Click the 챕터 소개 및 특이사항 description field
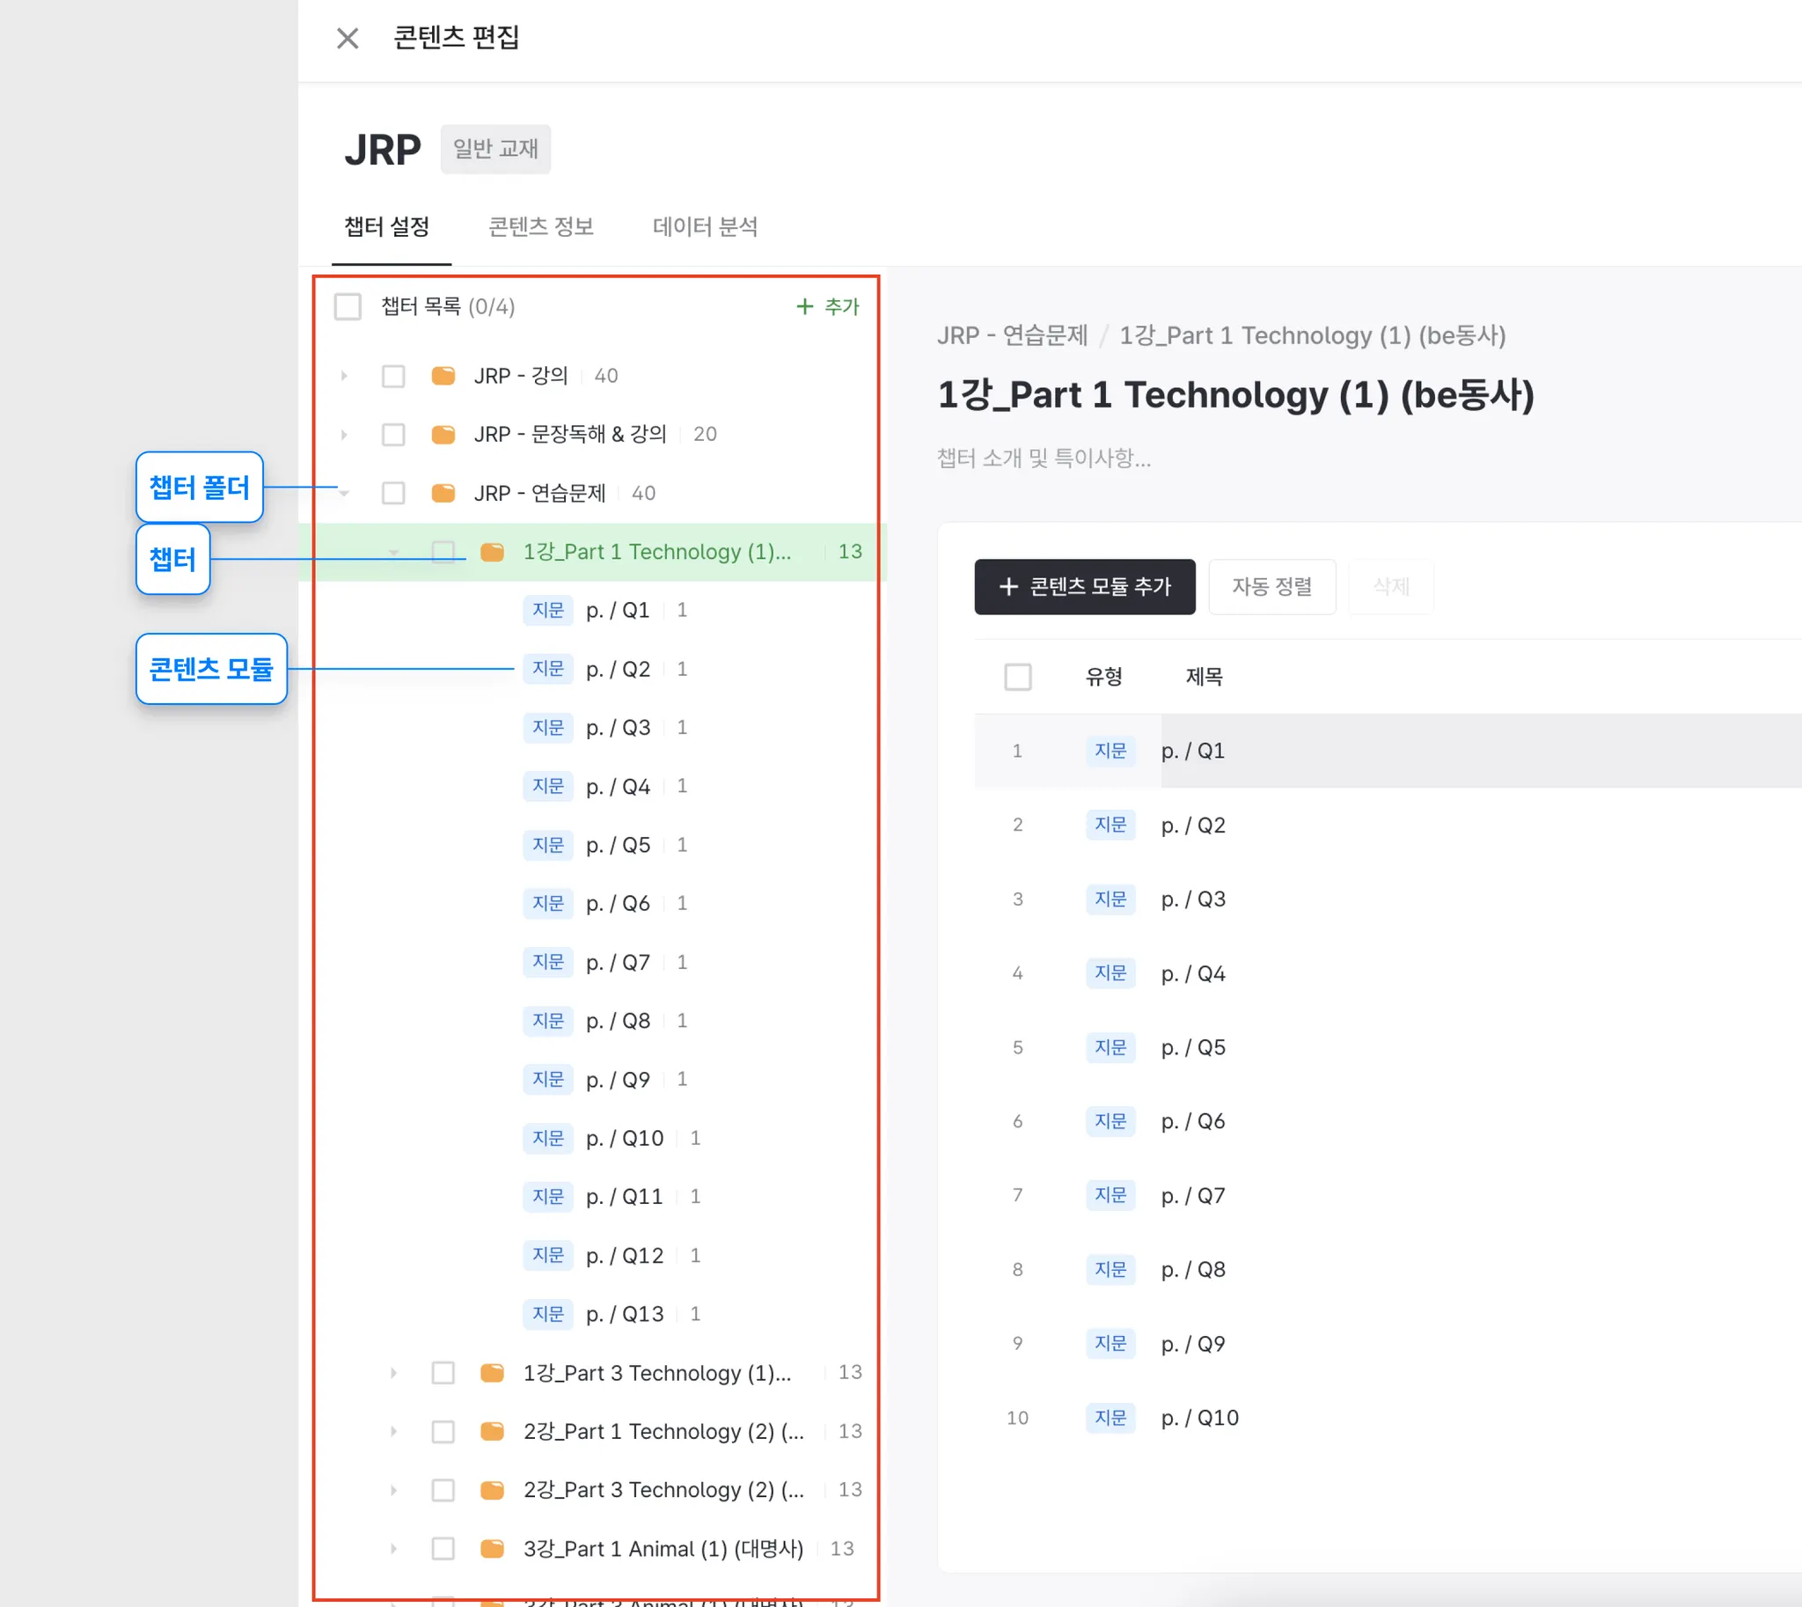This screenshot has height=1607, width=1802. click(1044, 459)
